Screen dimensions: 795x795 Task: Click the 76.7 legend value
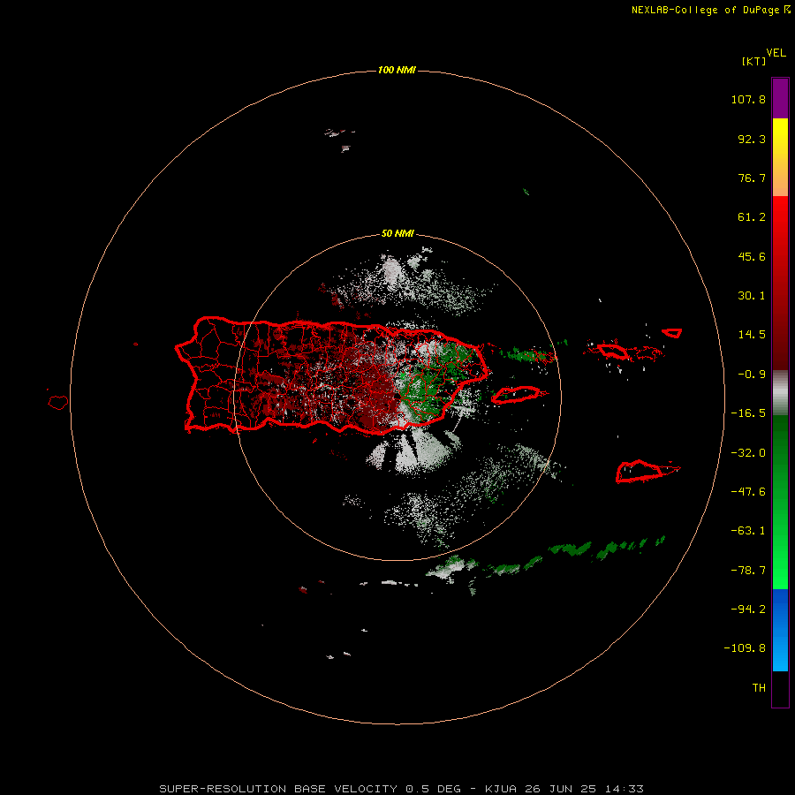pos(752,178)
